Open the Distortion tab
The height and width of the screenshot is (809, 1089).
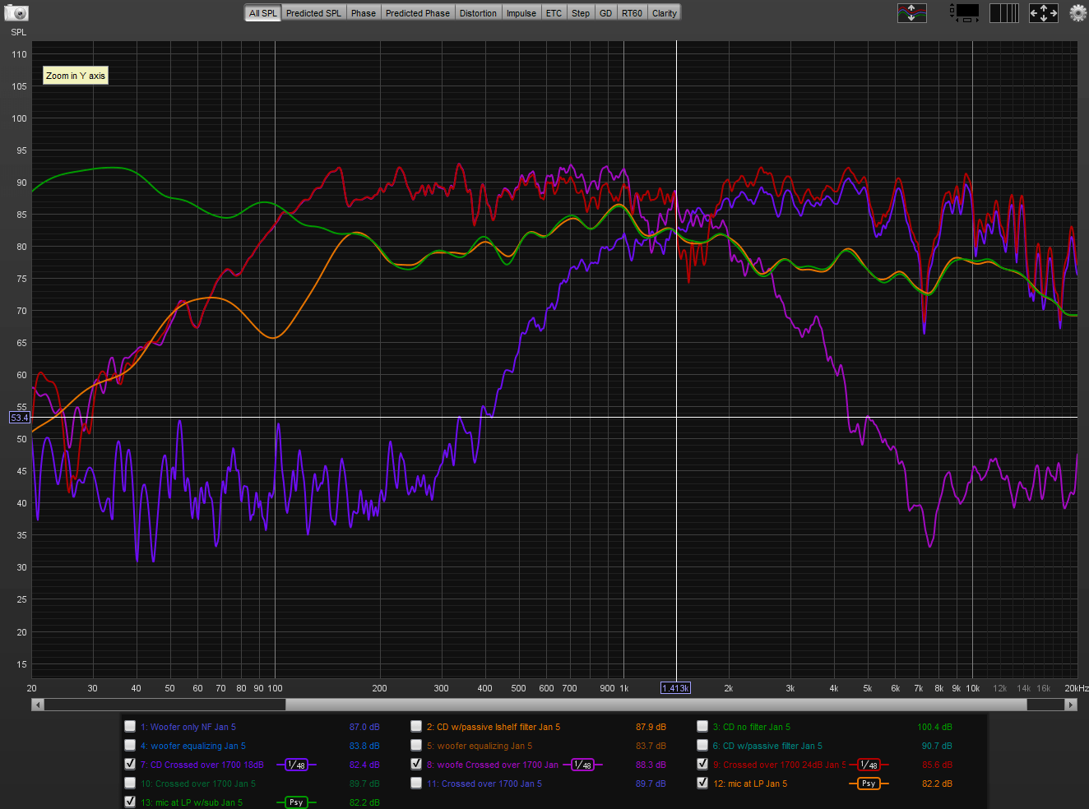[x=478, y=13]
